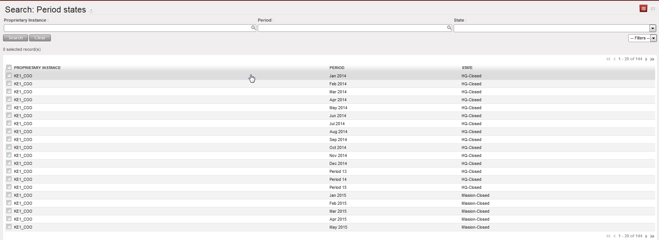Tick the checkbox for the Mar 2015 row

9,211
